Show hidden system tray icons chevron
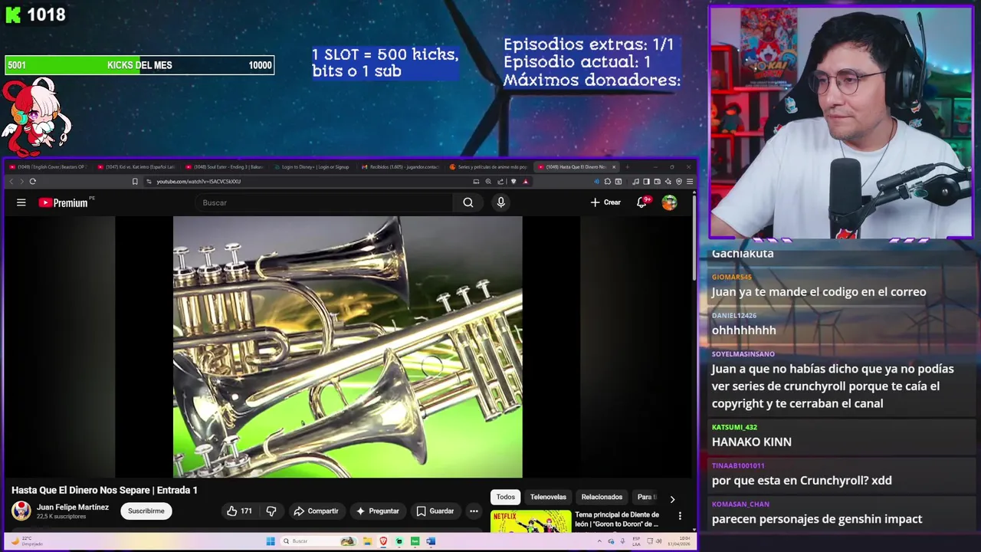This screenshot has height=552, width=981. click(x=599, y=541)
